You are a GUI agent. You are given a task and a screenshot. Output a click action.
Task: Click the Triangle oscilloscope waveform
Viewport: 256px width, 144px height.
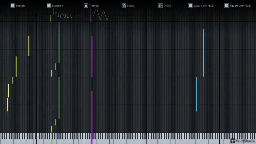[101, 15]
